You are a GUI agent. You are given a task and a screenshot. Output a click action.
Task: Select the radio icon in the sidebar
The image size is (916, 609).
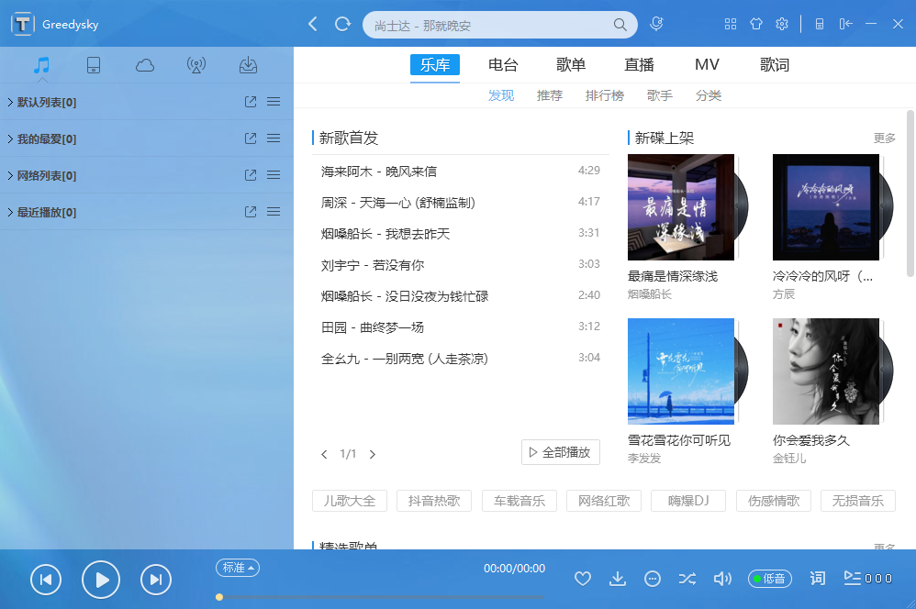click(x=195, y=64)
